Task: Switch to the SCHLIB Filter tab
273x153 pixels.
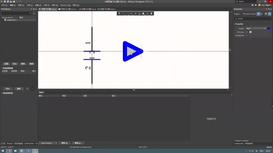Action: pyautogui.click(x=29, y=143)
